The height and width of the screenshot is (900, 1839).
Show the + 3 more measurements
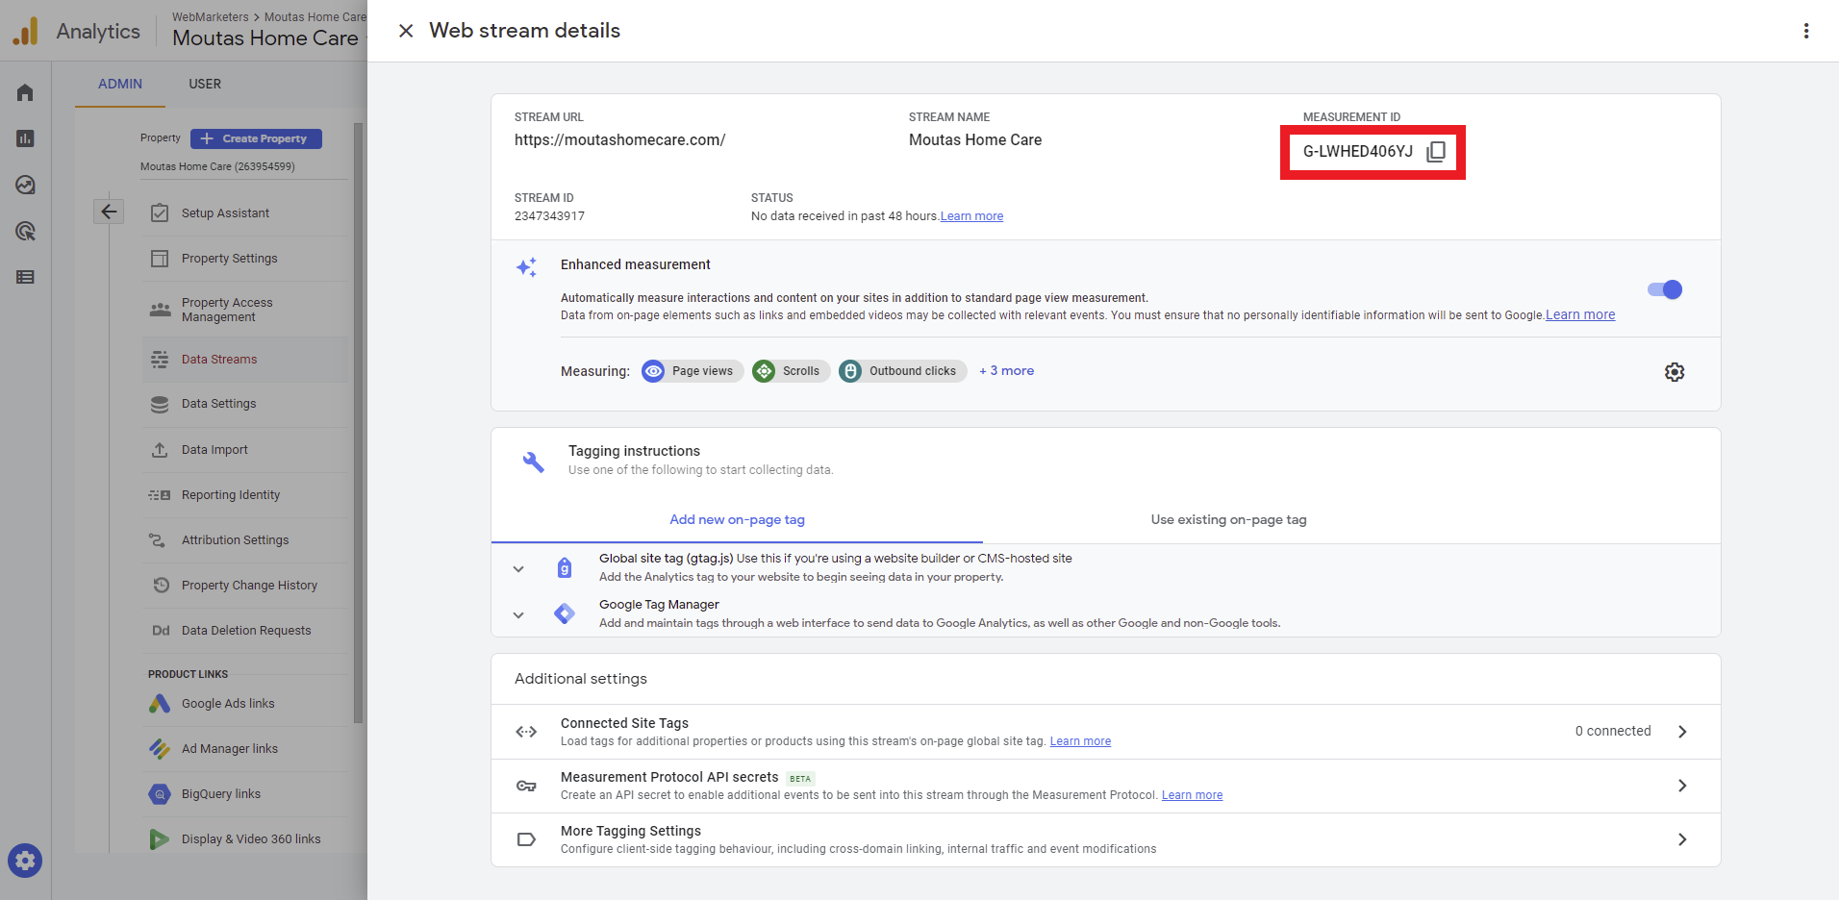1006,371
